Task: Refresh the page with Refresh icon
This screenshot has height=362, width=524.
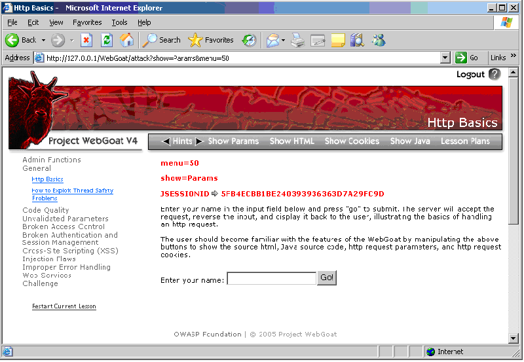Action: [107, 41]
